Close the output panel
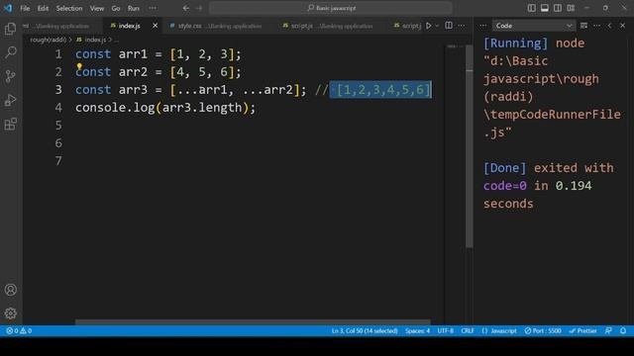 [x=623, y=26]
